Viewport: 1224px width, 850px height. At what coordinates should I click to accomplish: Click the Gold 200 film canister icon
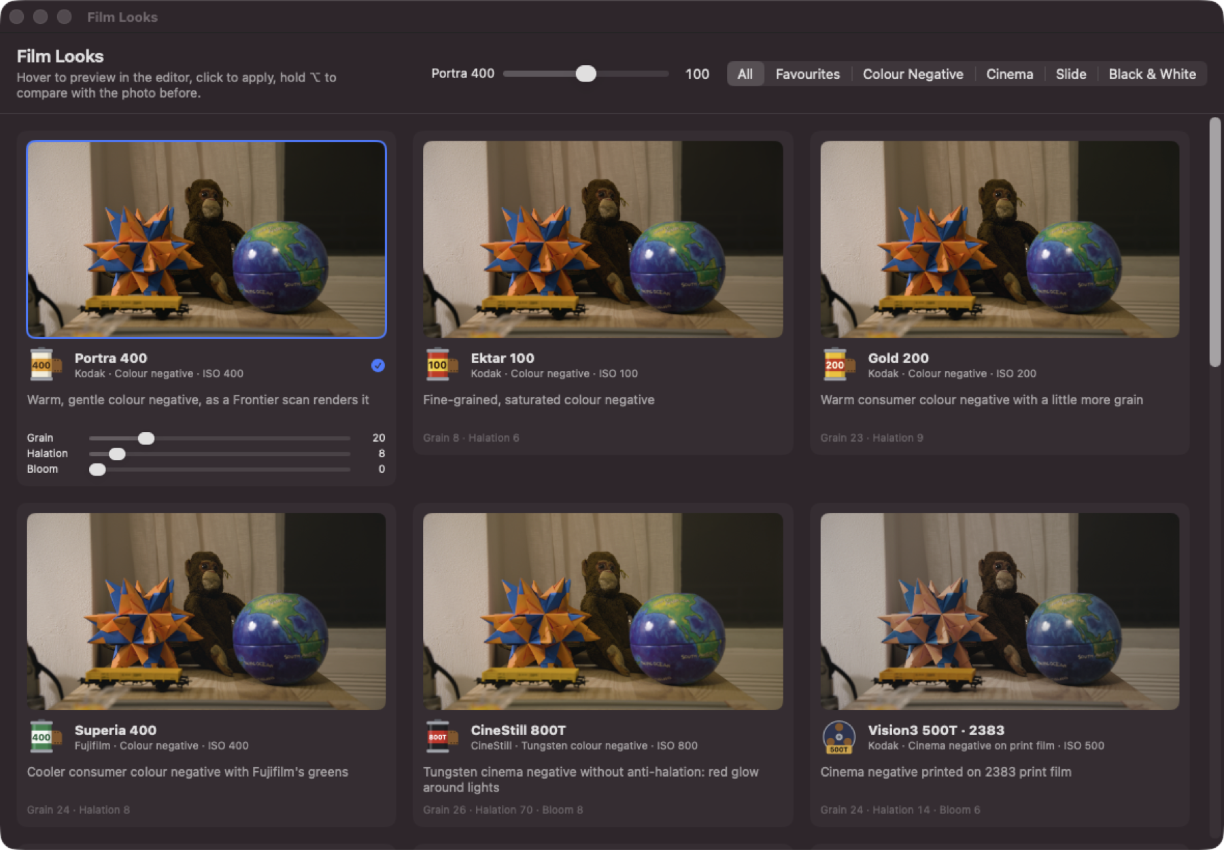[x=839, y=365]
